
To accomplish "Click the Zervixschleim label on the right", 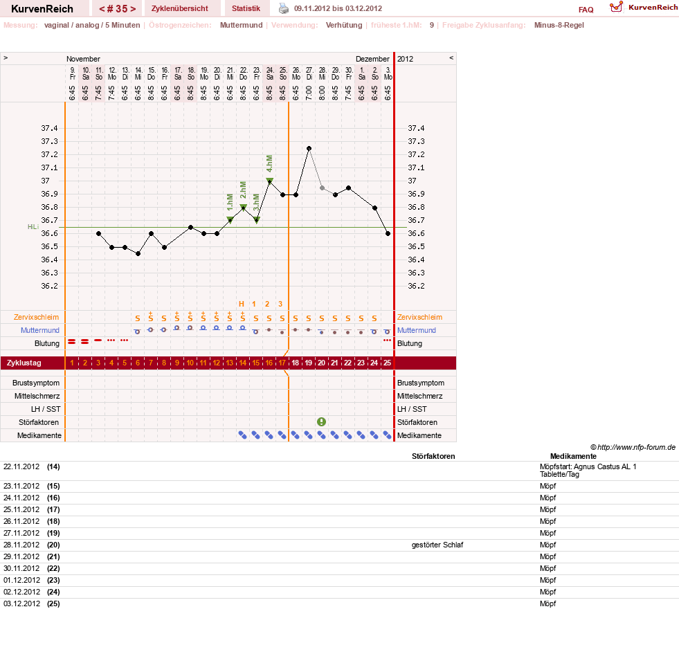I will (x=419, y=317).
